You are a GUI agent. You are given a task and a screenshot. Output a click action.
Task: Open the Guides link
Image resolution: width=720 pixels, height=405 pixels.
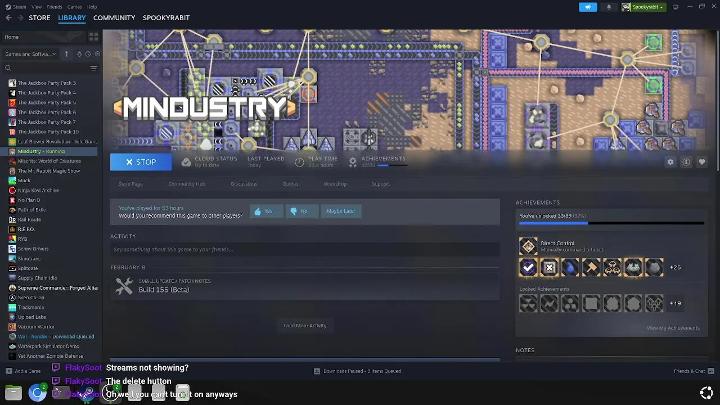(290, 184)
